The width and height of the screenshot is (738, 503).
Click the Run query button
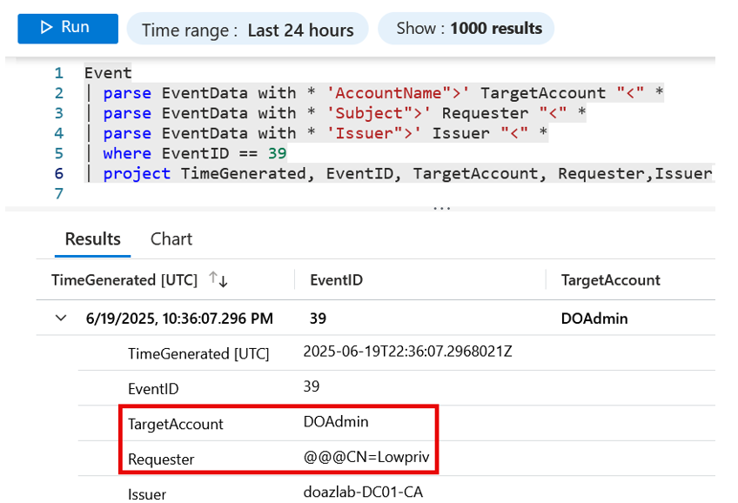pyautogui.click(x=67, y=28)
